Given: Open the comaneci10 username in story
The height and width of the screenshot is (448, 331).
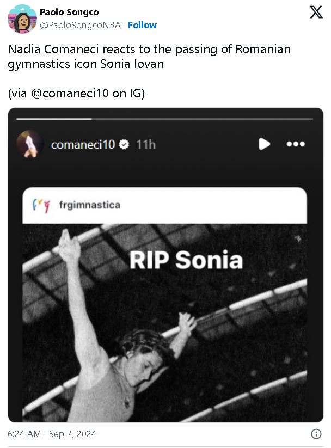Looking at the screenshot, I should (x=83, y=145).
